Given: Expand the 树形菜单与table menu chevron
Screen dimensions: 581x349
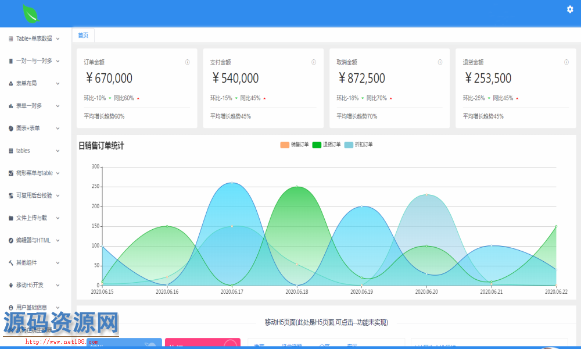Looking at the screenshot, I should (x=58, y=173).
